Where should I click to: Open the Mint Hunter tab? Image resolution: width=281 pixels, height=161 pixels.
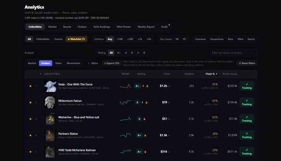[x=124, y=27]
